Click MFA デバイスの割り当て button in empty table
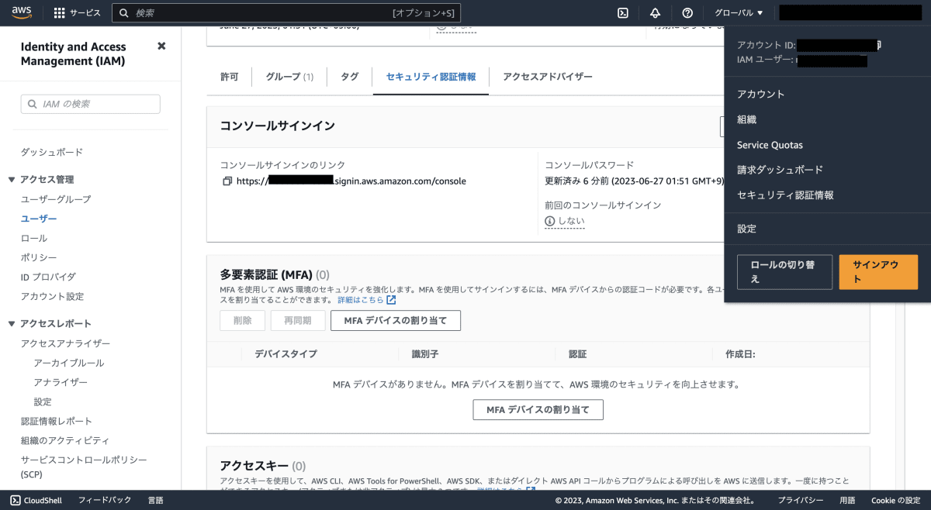Image resolution: width=931 pixels, height=510 pixels. point(538,410)
